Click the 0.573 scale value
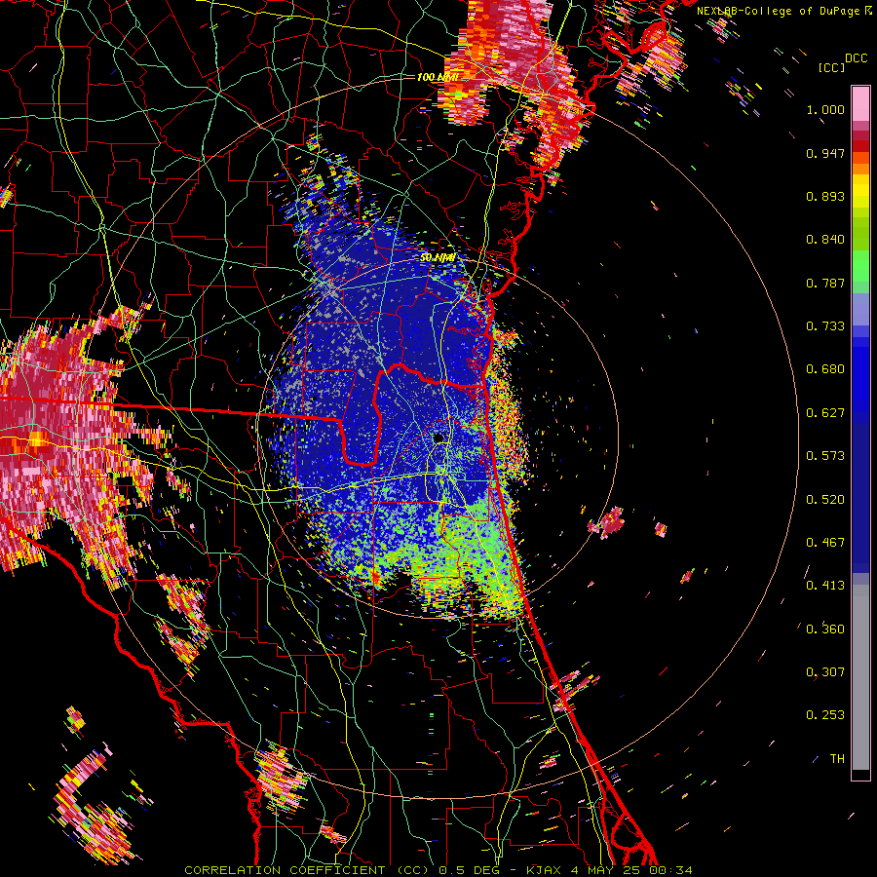Viewport: 877px width, 877px height. pyautogui.click(x=825, y=456)
